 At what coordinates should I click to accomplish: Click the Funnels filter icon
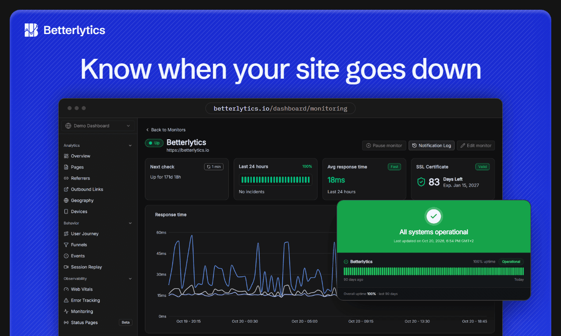pyautogui.click(x=66, y=244)
